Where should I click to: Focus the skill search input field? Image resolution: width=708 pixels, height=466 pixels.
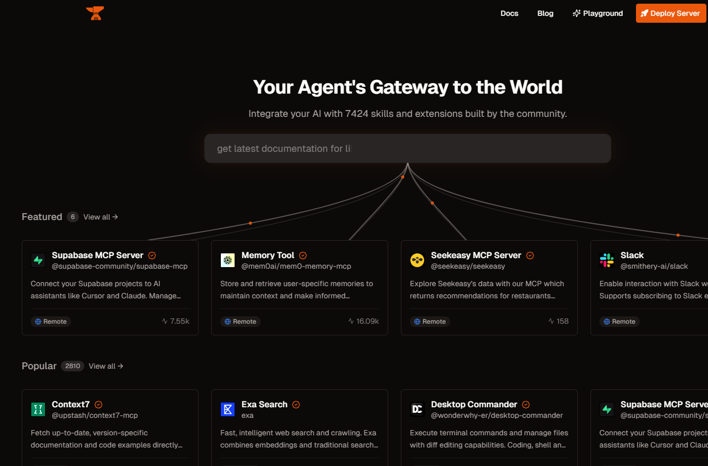pos(408,149)
